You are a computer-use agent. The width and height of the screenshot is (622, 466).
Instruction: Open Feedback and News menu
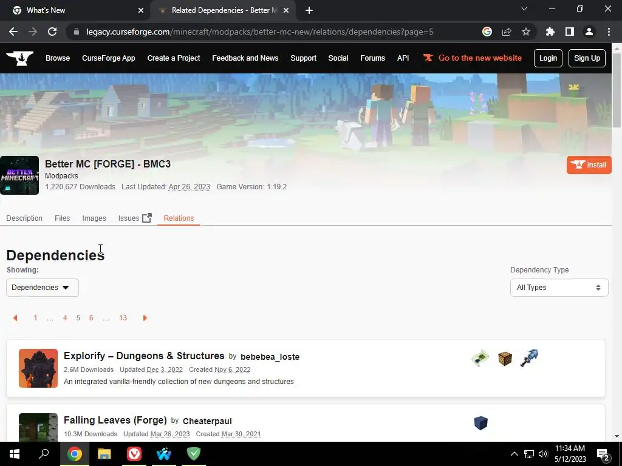tap(245, 58)
